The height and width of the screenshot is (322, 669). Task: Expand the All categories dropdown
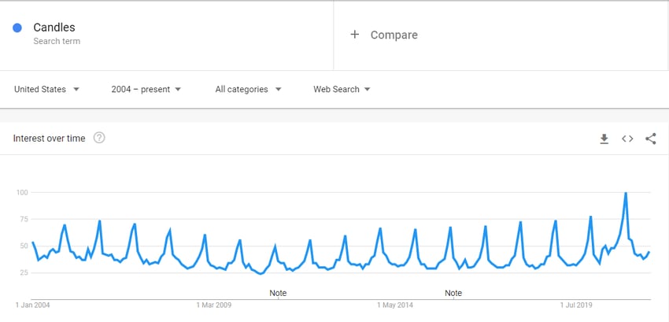tap(248, 89)
